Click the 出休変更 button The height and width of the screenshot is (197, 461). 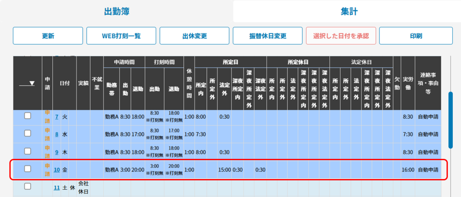tap(194, 36)
